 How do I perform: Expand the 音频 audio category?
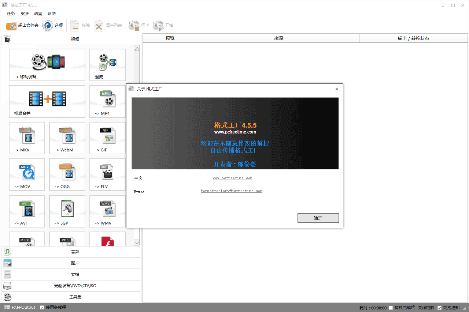point(75,252)
